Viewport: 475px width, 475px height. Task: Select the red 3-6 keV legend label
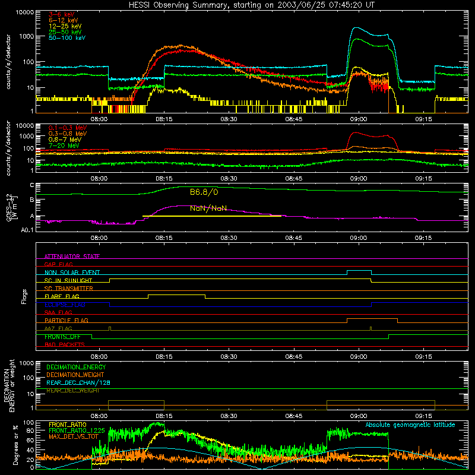62,14
